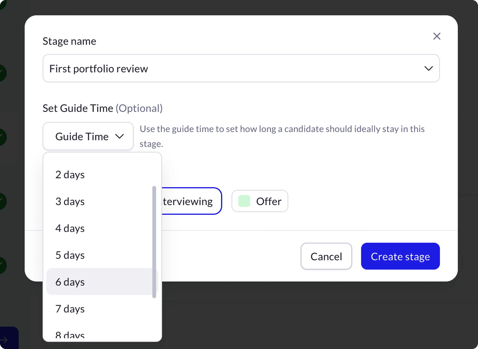The width and height of the screenshot is (478, 349).
Task: Close the create stage dialog
Action: pyautogui.click(x=437, y=36)
